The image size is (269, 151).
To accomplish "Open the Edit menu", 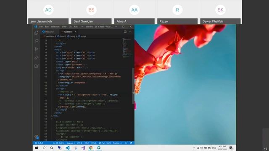I will coord(47,27).
